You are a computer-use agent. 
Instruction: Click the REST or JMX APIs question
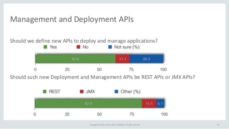pos(102,77)
